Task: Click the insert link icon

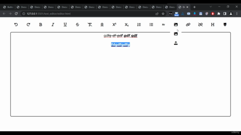Action: 188,24
